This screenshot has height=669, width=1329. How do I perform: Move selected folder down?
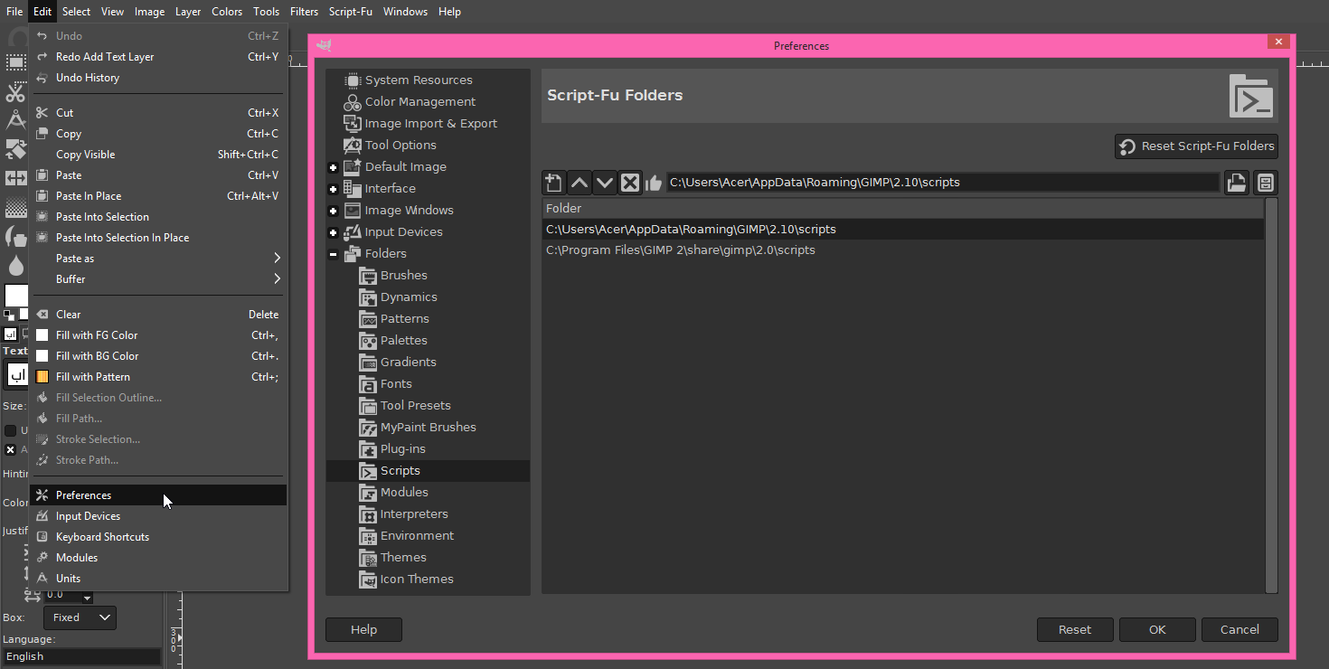604,183
